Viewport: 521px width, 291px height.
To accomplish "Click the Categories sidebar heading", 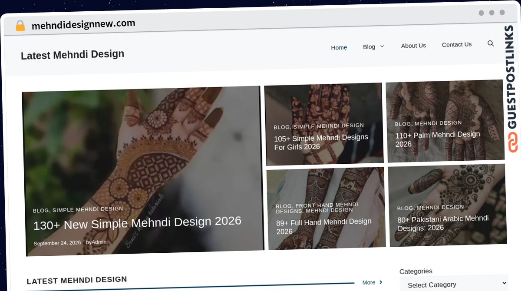I will click(415, 271).
